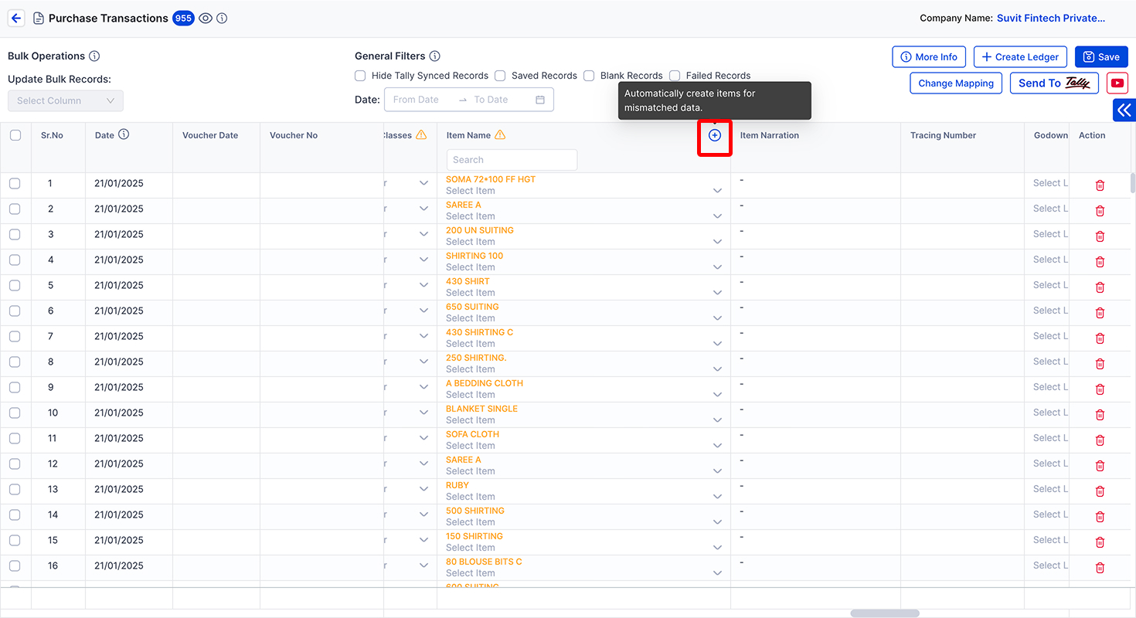Click the vertical scrollbar thumb of the table
The image size is (1136, 618).
click(x=1133, y=182)
